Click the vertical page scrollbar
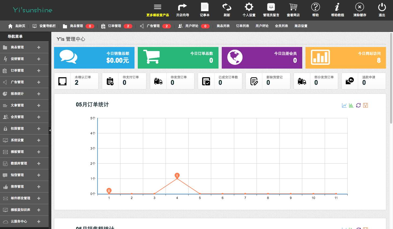Screen dimensions: 393x229 [391, 78]
